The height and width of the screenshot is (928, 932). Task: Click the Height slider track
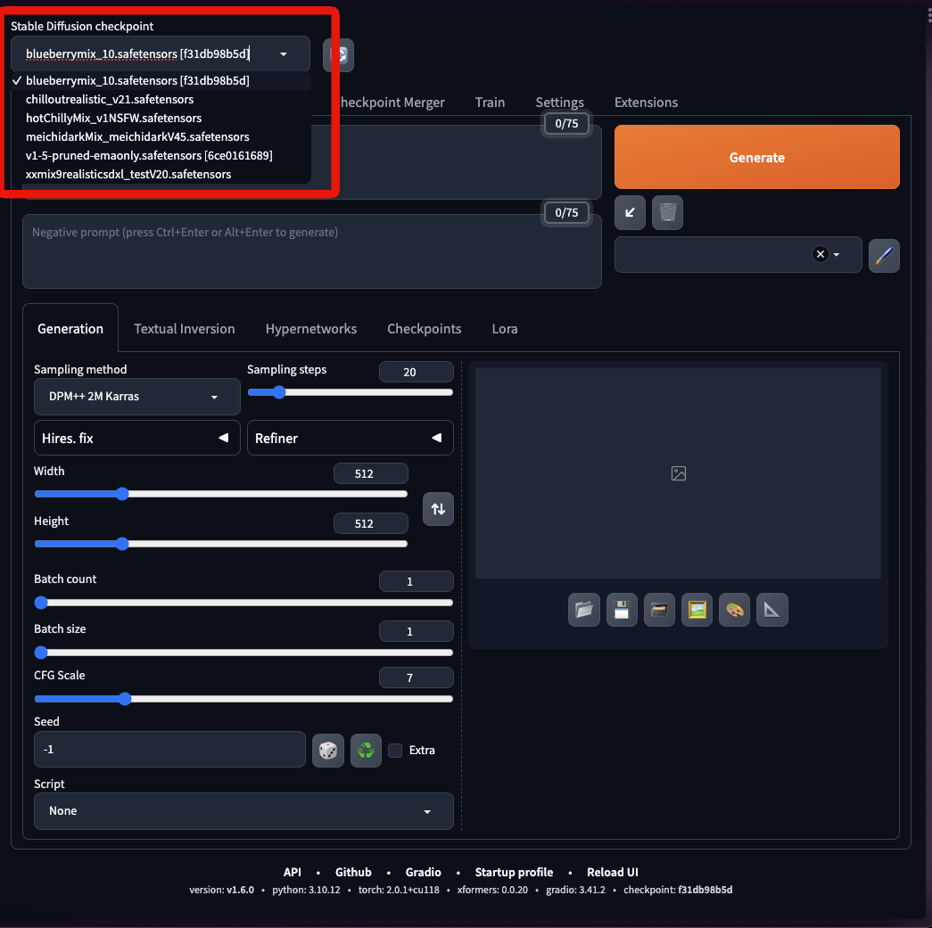pos(220,544)
